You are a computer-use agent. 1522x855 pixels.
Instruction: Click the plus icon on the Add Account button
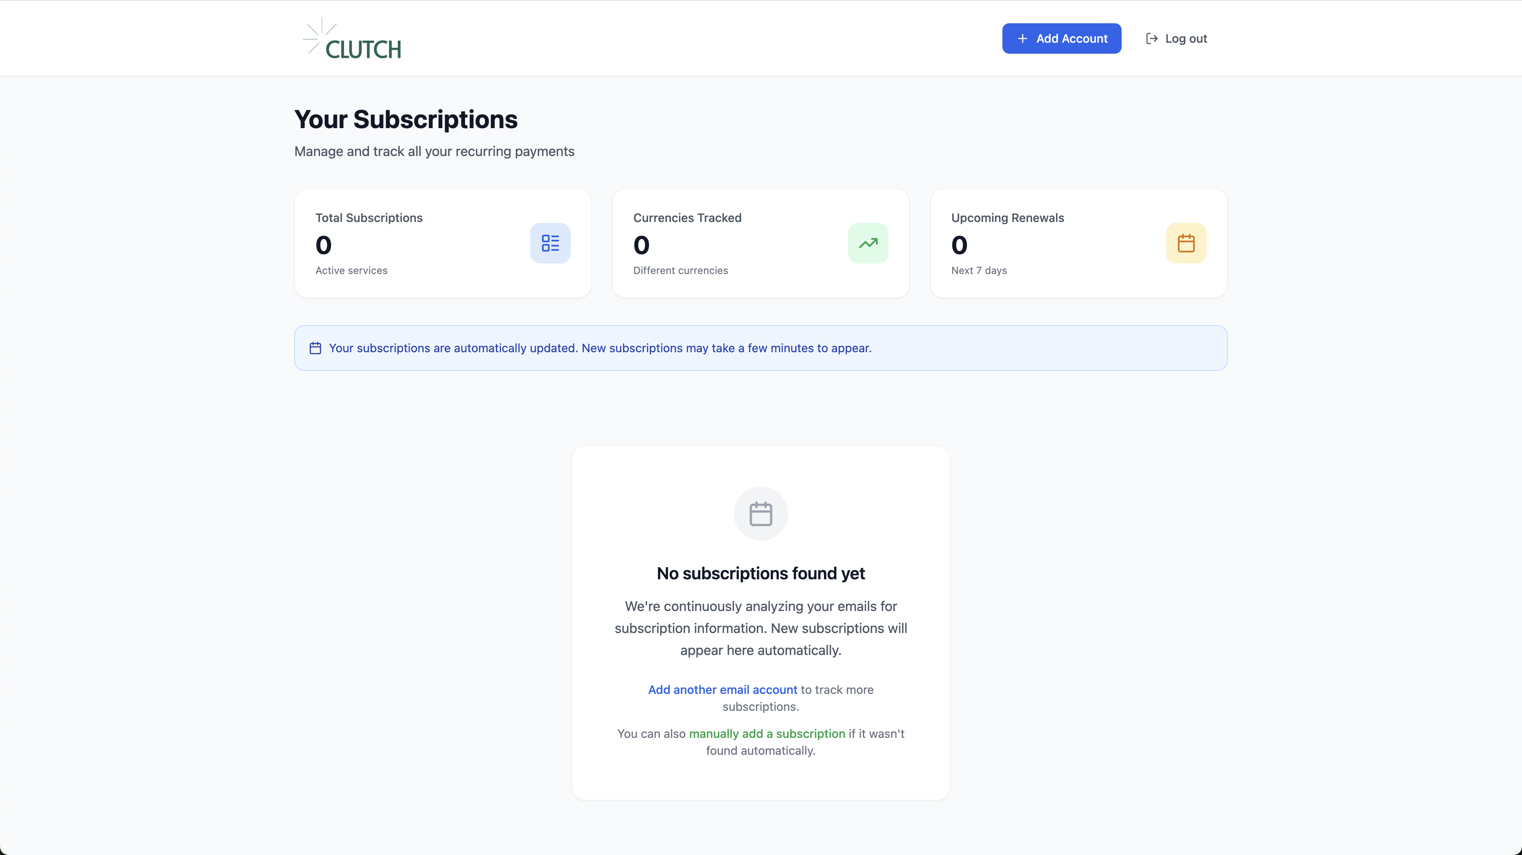click(x=1022, y=38)
